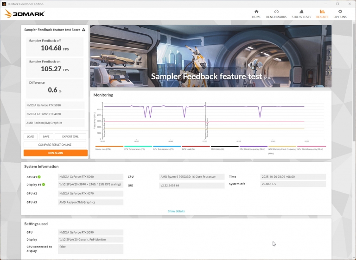The width and height of the screenshot is (356, 260).
Task: Click the warning triangle beside score title
Action: pyautogui.click(x=83, y=30)
